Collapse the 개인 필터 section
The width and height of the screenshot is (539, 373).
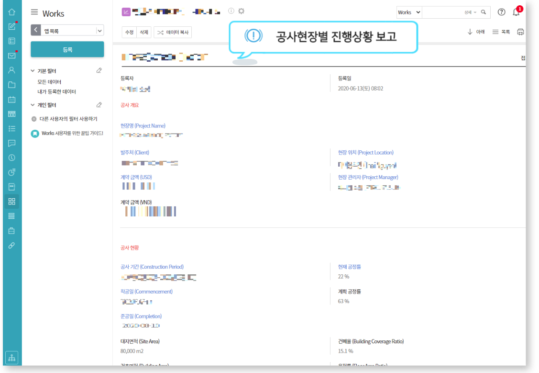[x=33, y=104]
